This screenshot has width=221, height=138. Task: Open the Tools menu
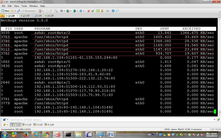(x=24, y=6)
